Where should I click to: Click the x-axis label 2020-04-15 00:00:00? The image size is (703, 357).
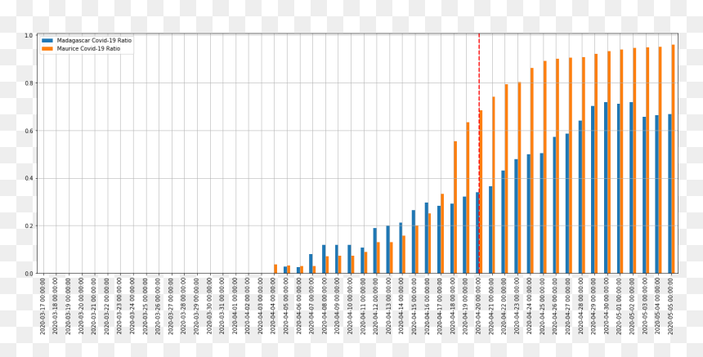[415, 306]
